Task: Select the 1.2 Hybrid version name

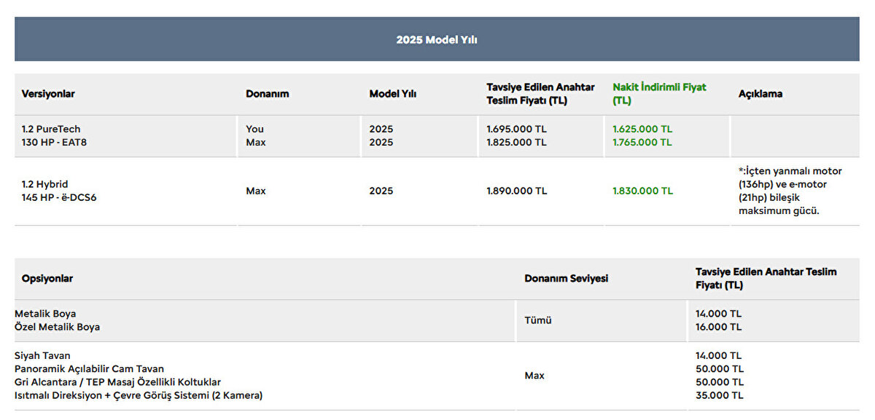Action: [x=45, y=184]
